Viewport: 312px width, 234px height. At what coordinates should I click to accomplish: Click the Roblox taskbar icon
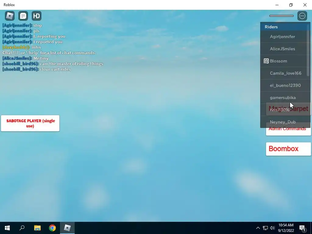[67, 228]
